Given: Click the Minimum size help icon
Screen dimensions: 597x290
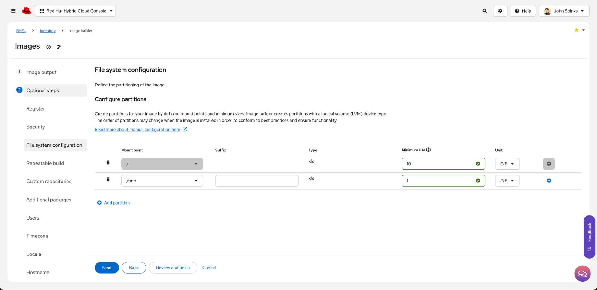Looking at the screenshot, I should click(x=429, y=150).
